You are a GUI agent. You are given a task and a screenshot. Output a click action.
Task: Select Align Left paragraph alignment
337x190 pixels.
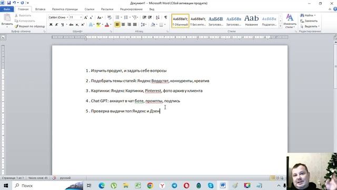click(x=117, y=25)
